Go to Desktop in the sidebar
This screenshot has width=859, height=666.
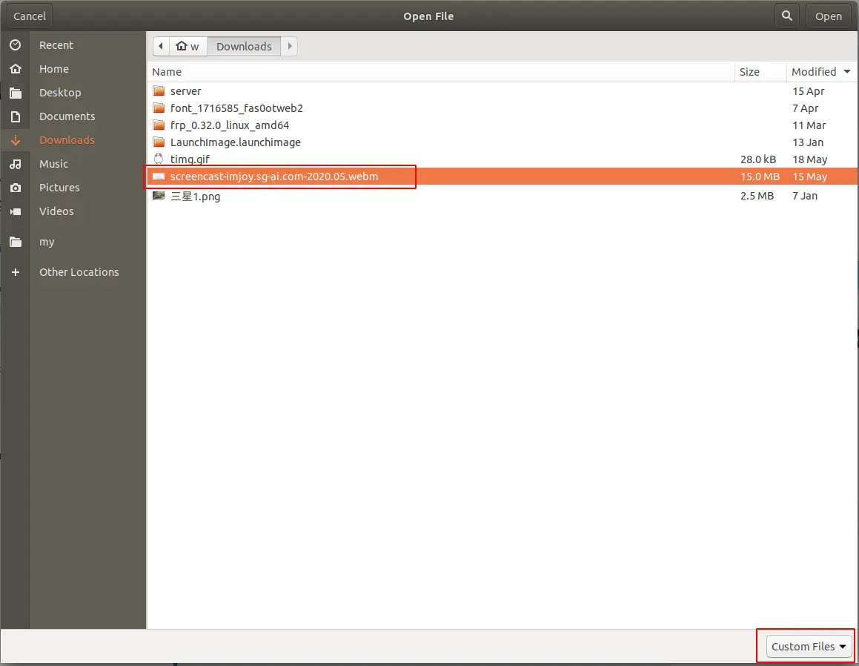[60, 93]
